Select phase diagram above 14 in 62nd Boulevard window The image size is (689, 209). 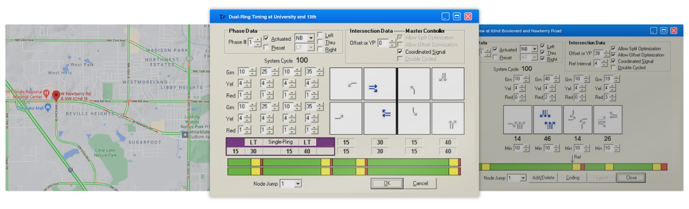tap(517, 119)
